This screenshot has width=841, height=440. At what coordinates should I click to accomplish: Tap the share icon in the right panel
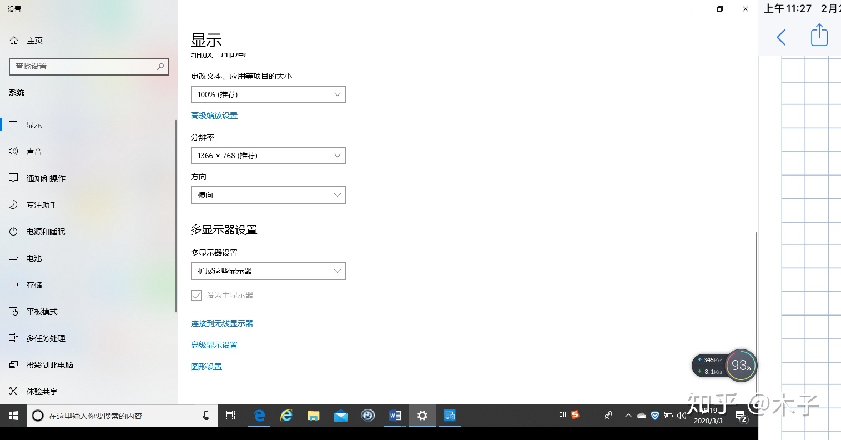point(819,36)
